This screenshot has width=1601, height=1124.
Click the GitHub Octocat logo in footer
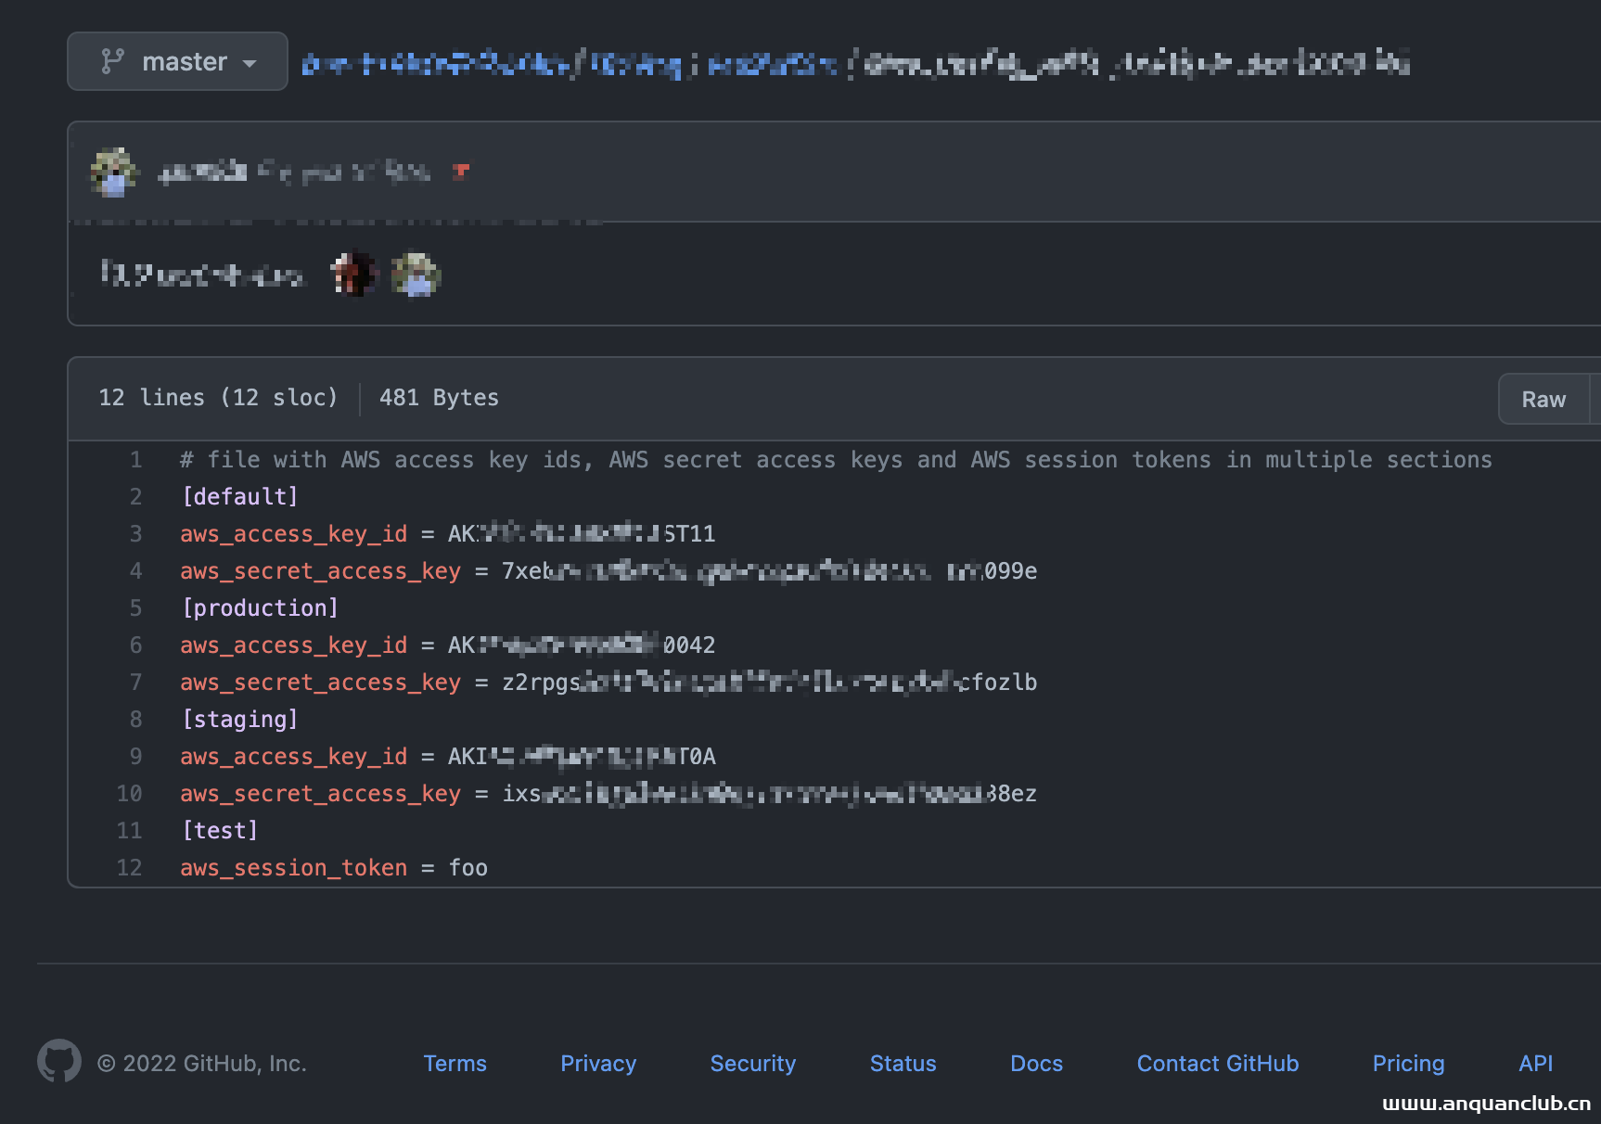[58, 1061]
